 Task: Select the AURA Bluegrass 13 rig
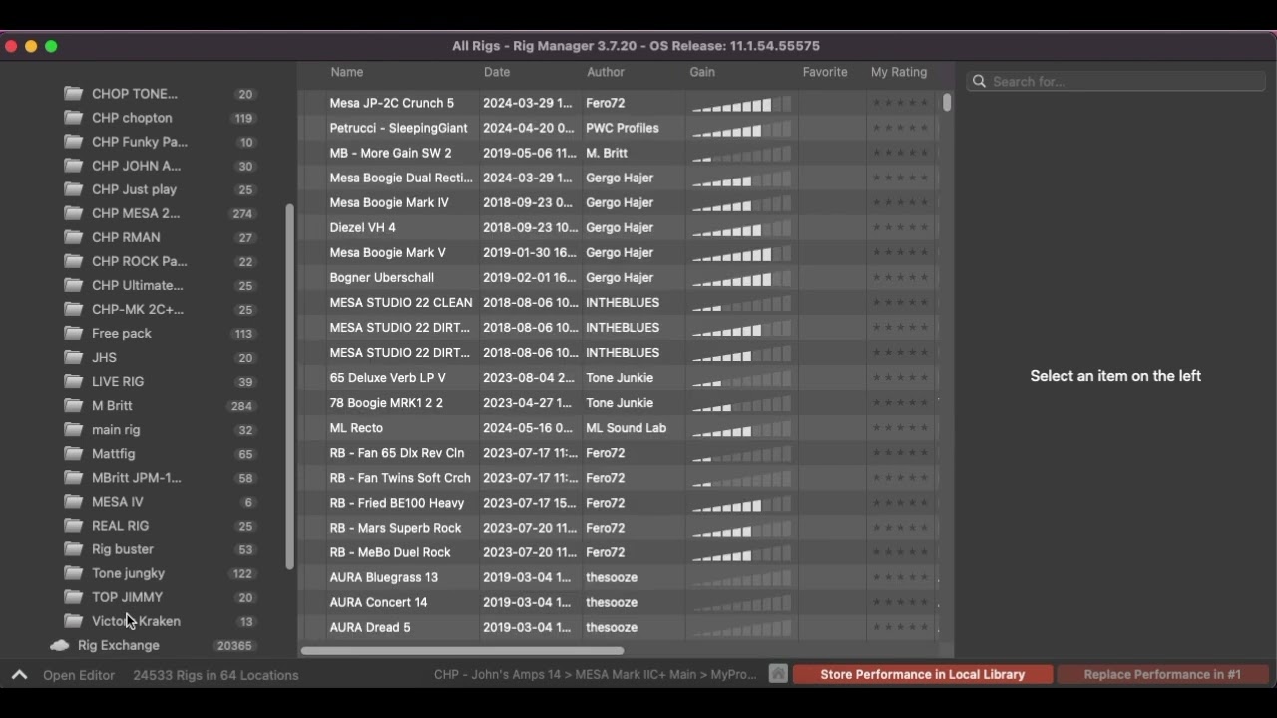pos(384,577)
